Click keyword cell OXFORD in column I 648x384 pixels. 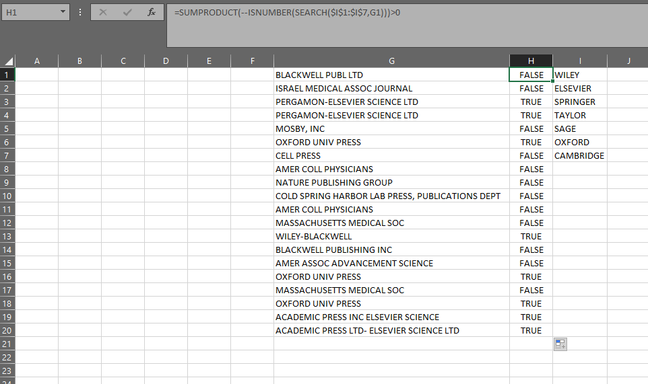click(580, 143)
